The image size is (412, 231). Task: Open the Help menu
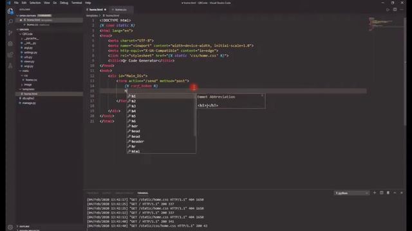pos(88,3)
